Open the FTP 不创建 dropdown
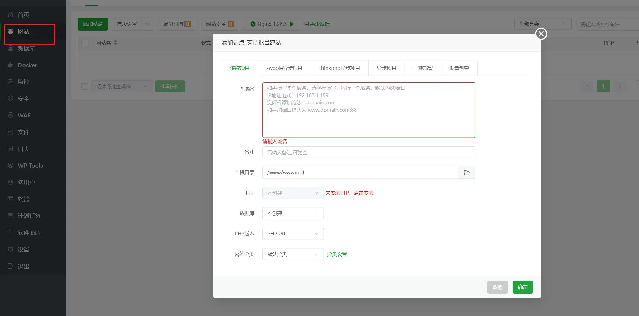 click(x=293, y=193)
